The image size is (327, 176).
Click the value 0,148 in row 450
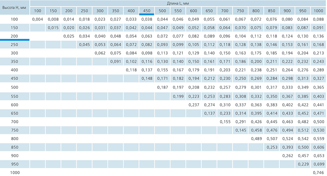[x=147, y=79]
